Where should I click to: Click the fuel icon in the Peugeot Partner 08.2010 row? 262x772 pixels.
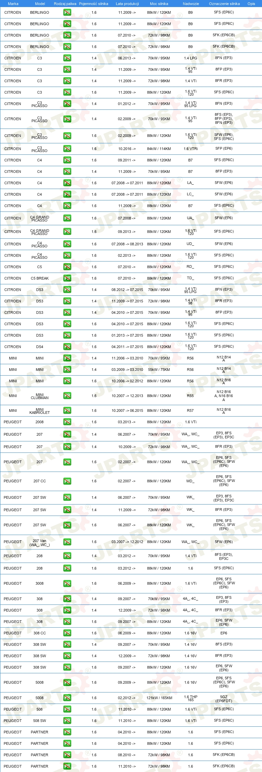click(67, 755)
